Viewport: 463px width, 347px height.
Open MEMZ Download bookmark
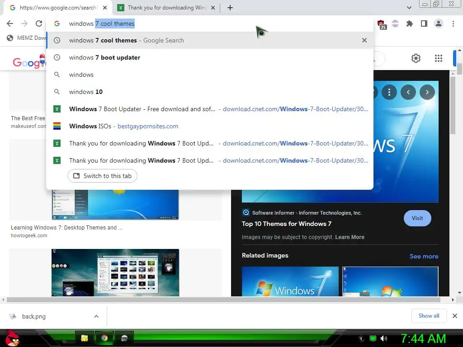click(27, 38)
